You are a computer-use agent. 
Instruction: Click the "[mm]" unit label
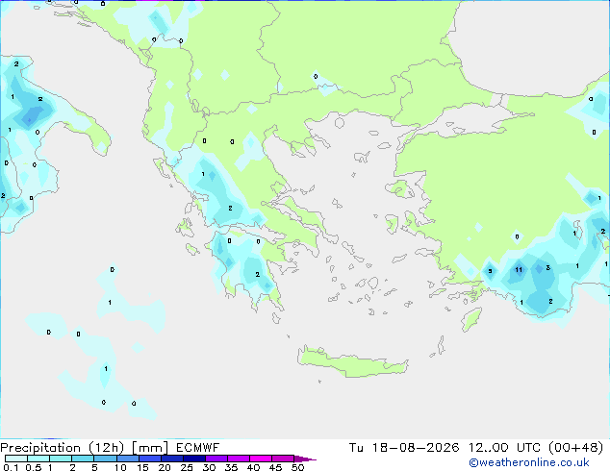[x=150, y=448]
